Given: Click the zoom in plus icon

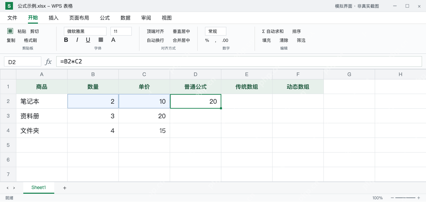Looking at the screenshot, I should click(419, 198).
